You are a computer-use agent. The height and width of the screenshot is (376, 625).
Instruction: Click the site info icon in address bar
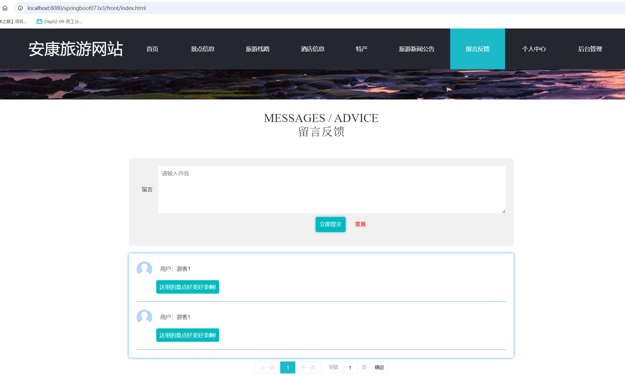tap(20, 8)
